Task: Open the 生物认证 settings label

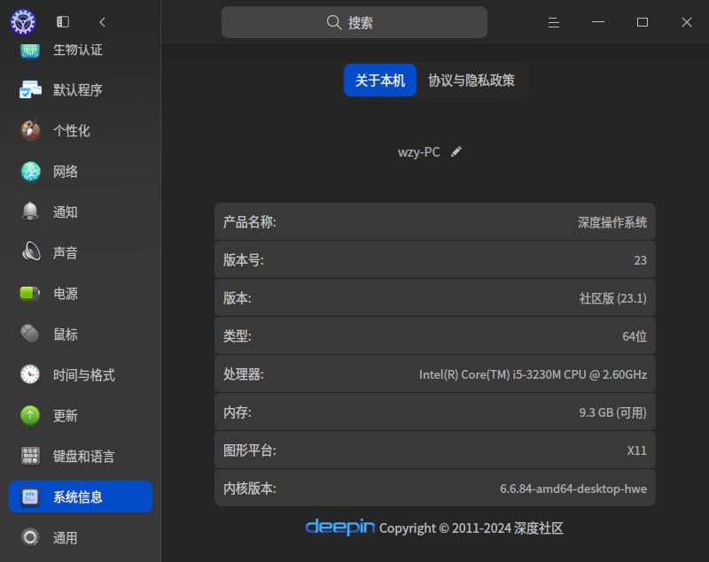Action: coord(78,50)
